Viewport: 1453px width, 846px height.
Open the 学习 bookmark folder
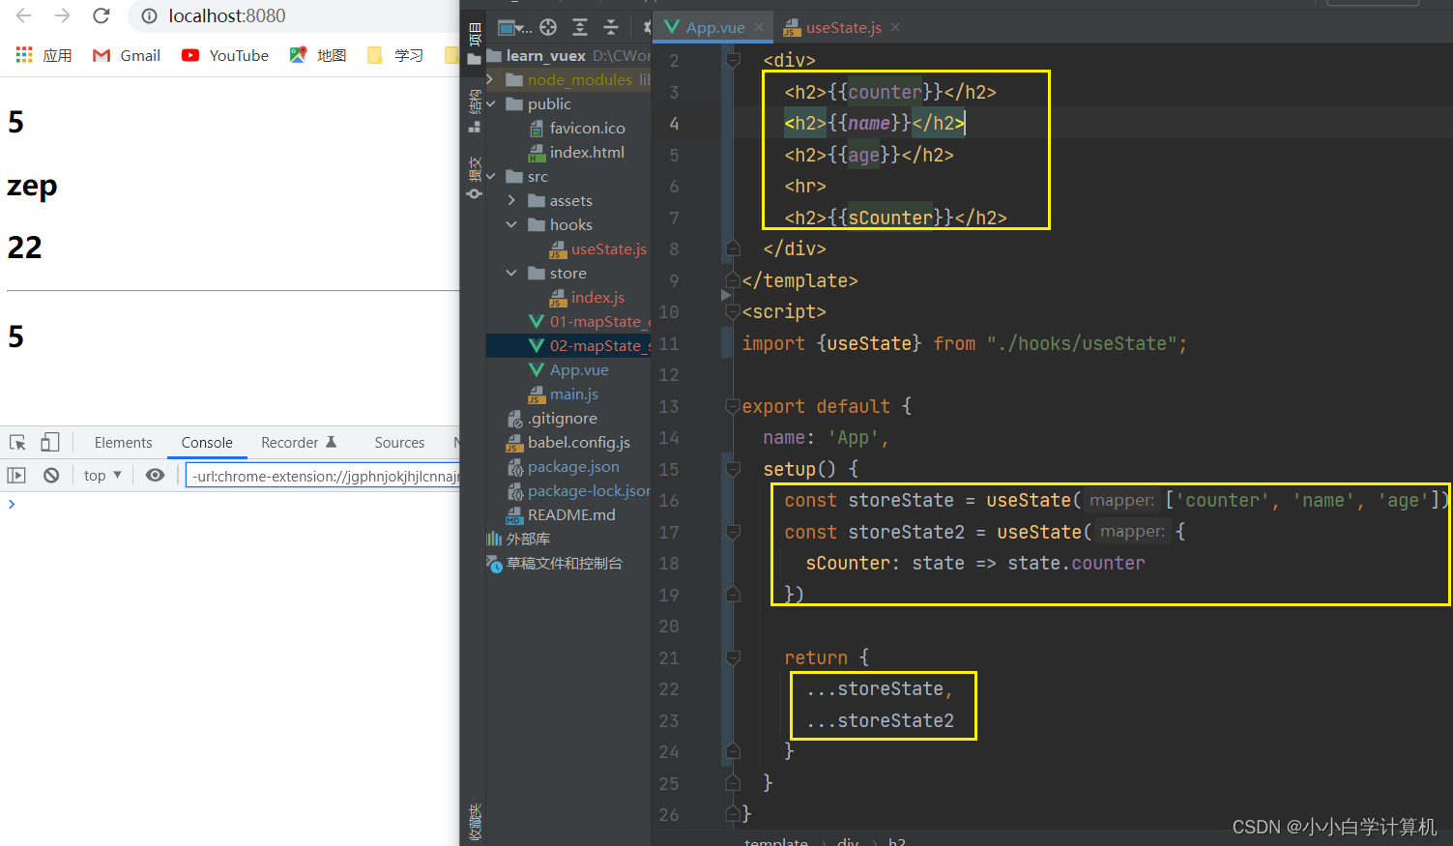click(395, 55)
